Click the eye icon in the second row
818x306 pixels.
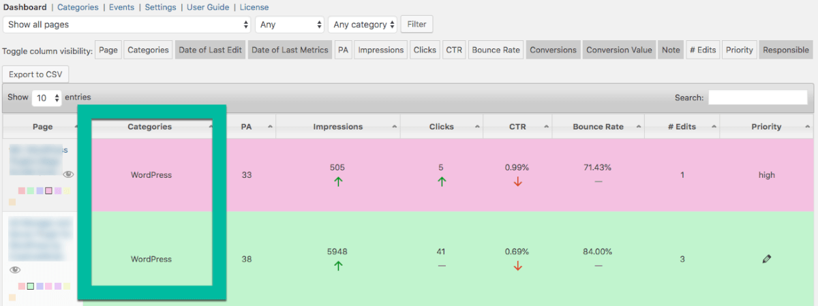click(15, 270)
